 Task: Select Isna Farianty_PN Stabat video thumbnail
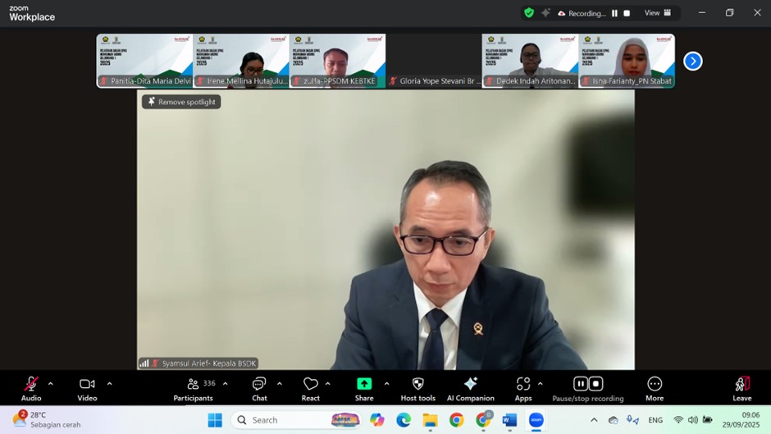tap(627, 60)
